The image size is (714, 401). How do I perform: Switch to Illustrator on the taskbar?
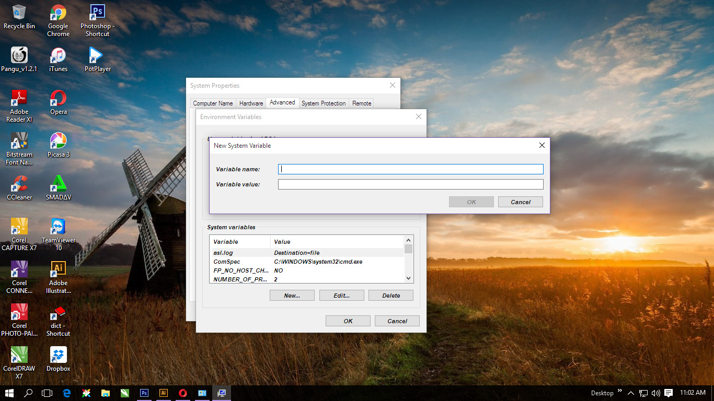[x=164, y=393]
